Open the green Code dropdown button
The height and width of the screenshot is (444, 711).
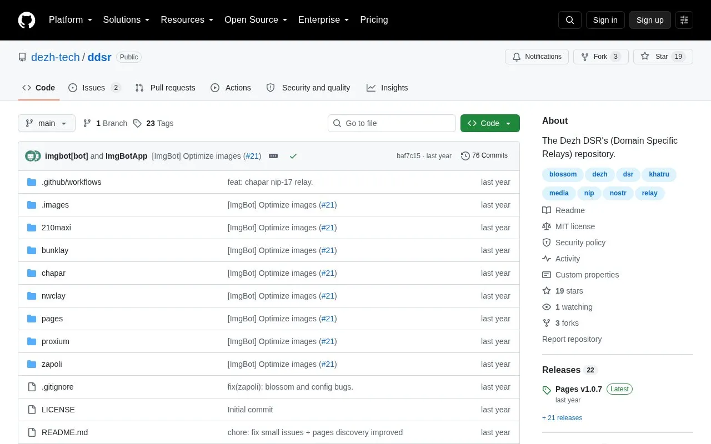tap(490, 123)
